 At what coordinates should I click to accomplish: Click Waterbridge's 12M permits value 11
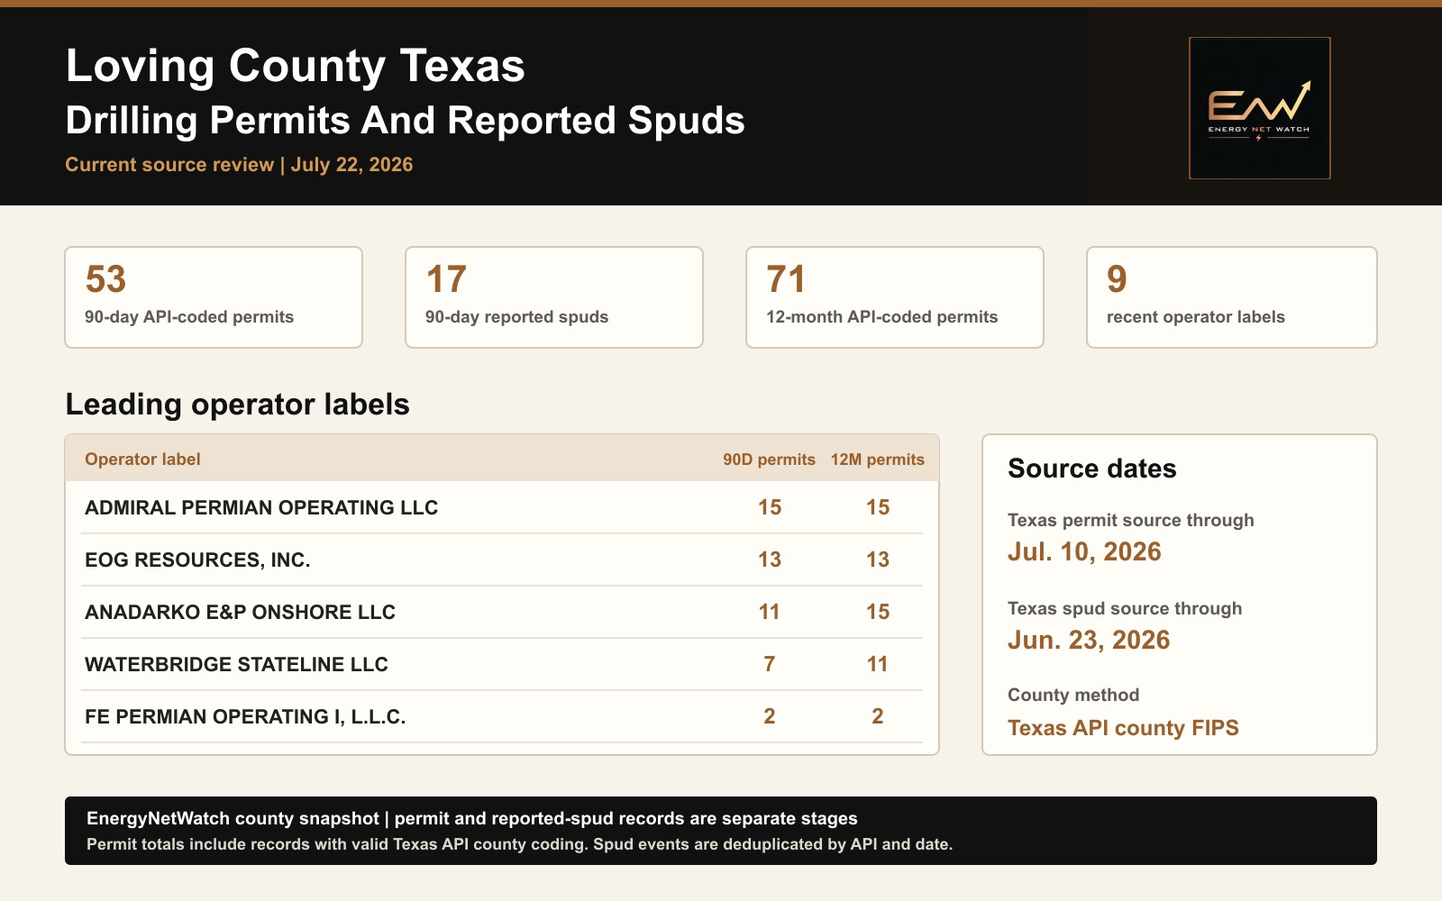coord(877,664)
